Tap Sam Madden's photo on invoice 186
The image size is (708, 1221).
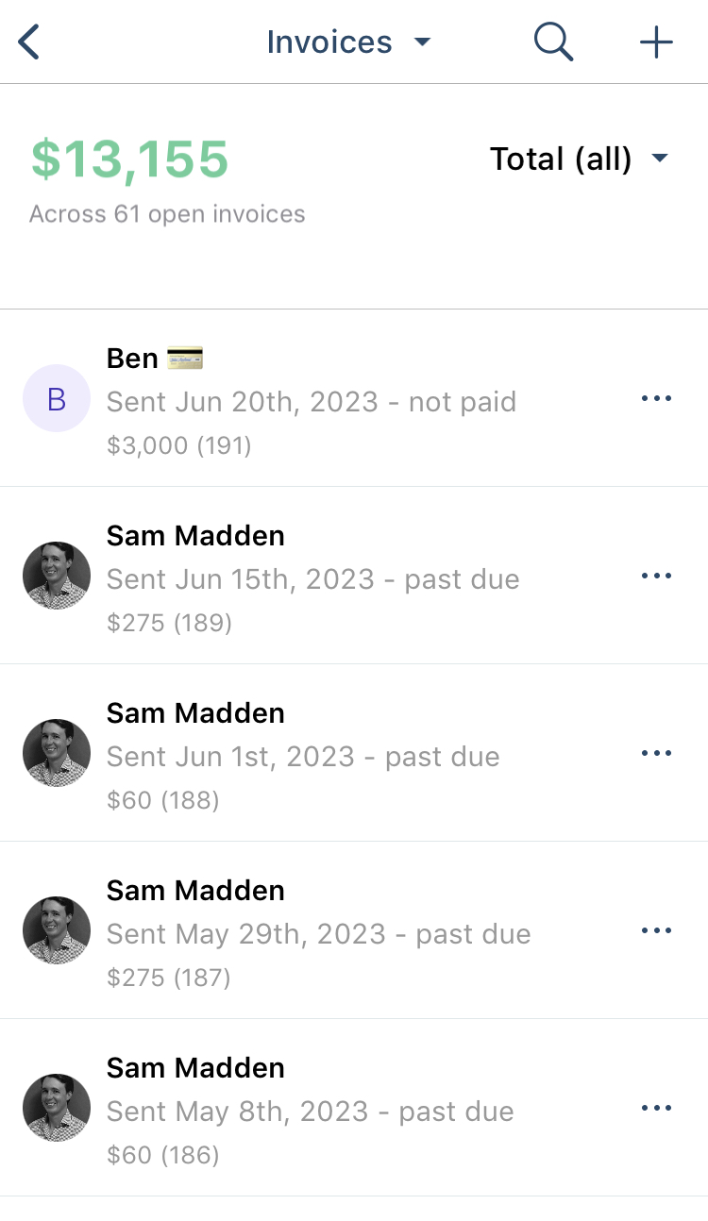(57, 1108)
